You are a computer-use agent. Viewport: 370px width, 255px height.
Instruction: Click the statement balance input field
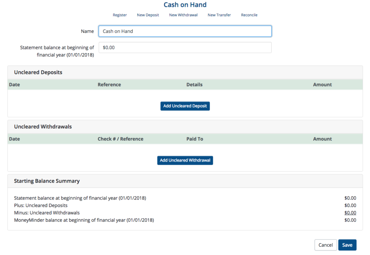[185, 48]
